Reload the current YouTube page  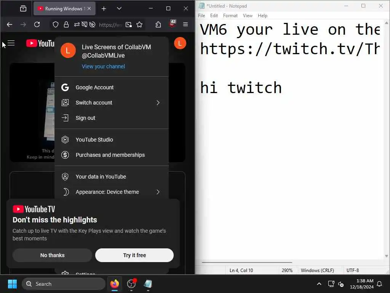[37, 24]
